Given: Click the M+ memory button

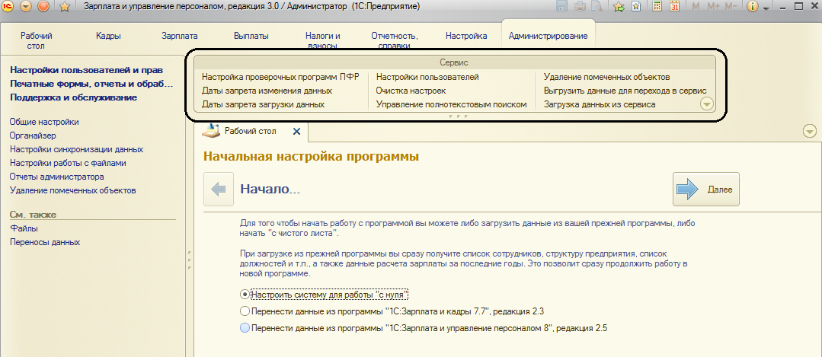Looking at the screenshot, I should [x=713, y=7].
